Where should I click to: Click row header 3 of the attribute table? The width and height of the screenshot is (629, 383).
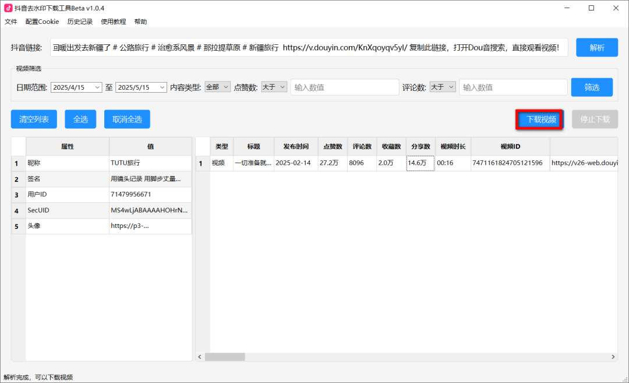click(x=18, y=195)
